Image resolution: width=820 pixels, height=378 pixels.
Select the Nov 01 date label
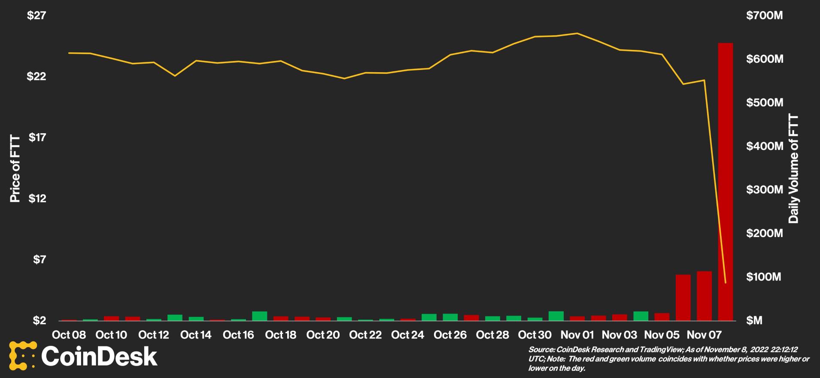point(577,335)
